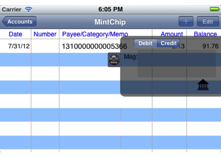Click the Date column header
Screen dimensions: 221x157
16,34
